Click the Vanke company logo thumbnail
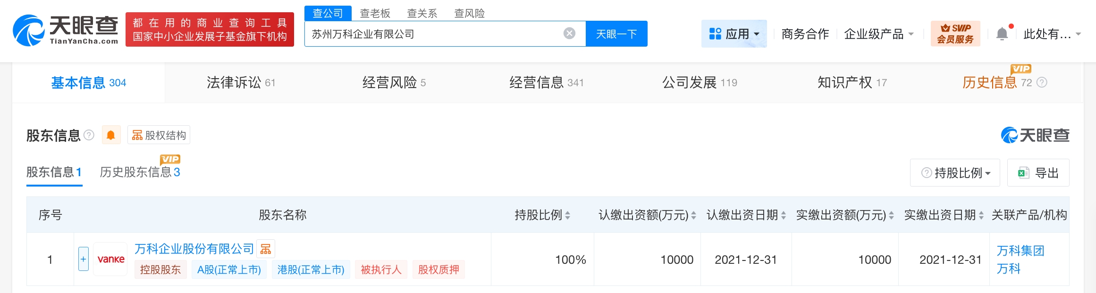Viewport: 1096px width, 293px height. click(x=110, y=259)
